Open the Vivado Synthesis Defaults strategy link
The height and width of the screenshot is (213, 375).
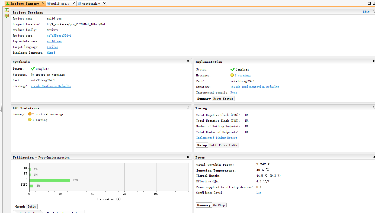click(x=51, y=86)
